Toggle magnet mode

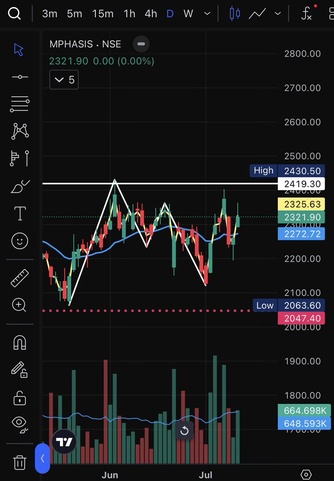[20, 342]
